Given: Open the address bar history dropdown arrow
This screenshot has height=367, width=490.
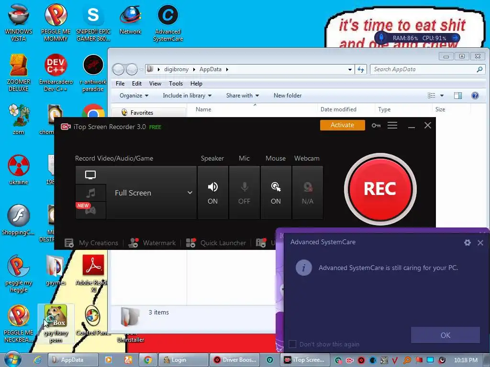Looking at the screenshot, I should pos(350,70).
